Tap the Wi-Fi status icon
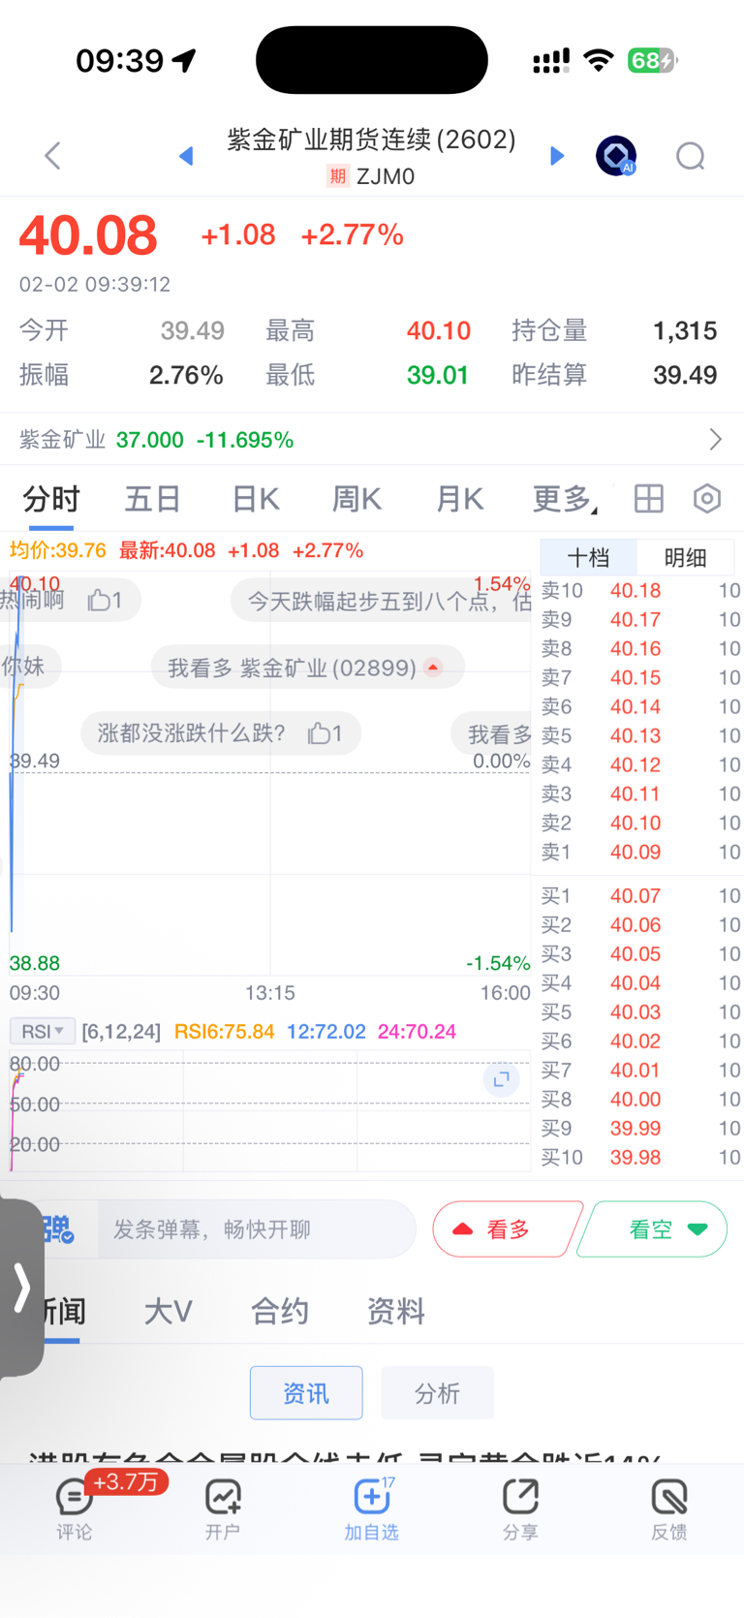 (600, 61)
